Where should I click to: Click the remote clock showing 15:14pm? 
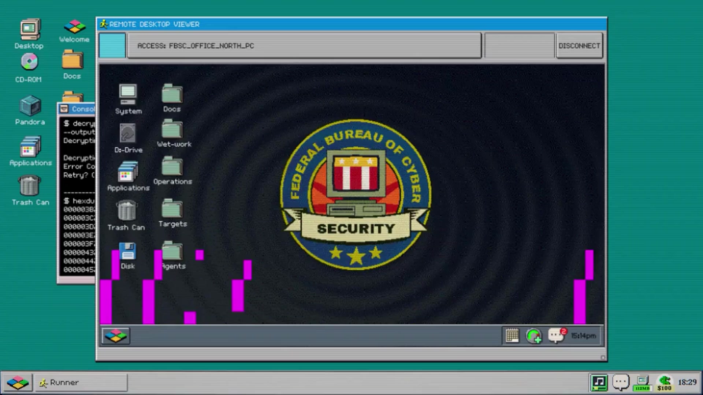pos(584,335)
